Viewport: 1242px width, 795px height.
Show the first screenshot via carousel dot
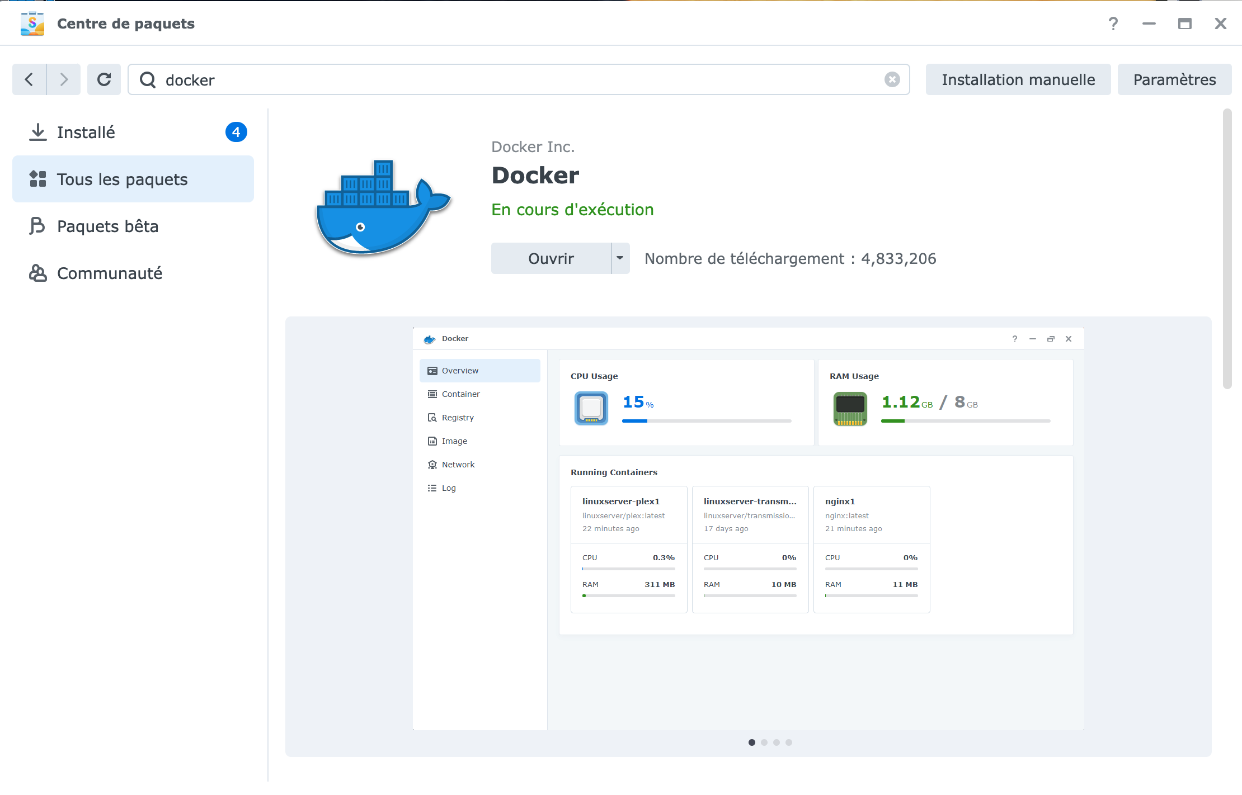[x=752, y=742]
